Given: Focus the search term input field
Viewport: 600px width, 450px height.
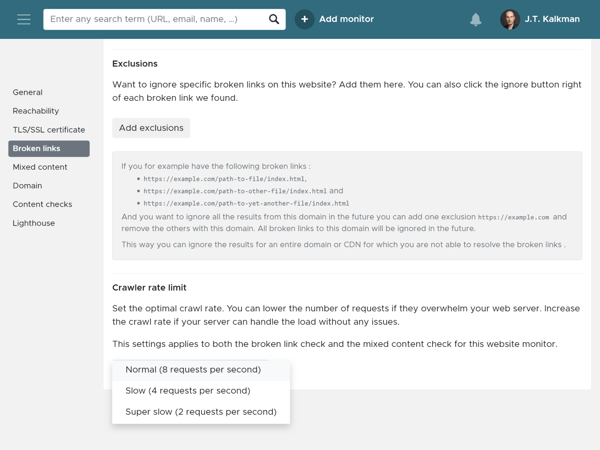Looking at the screenshot, I should point(157,19).
